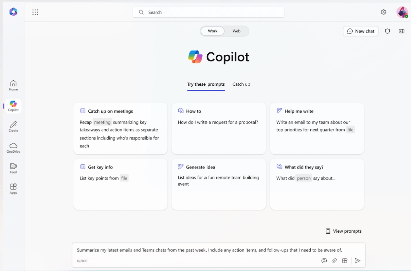Click the send message arrow icon
This screenshot has width=411, height=271.
coord(357,261)
